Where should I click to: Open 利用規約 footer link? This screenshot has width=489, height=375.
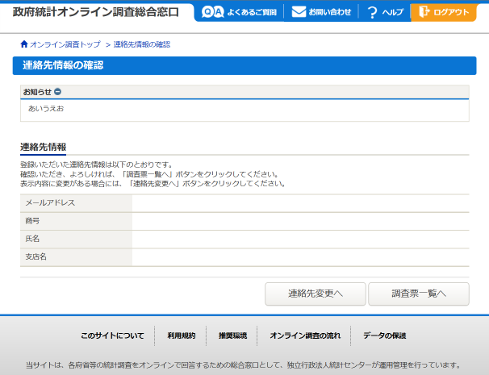[x=182, y=335]
